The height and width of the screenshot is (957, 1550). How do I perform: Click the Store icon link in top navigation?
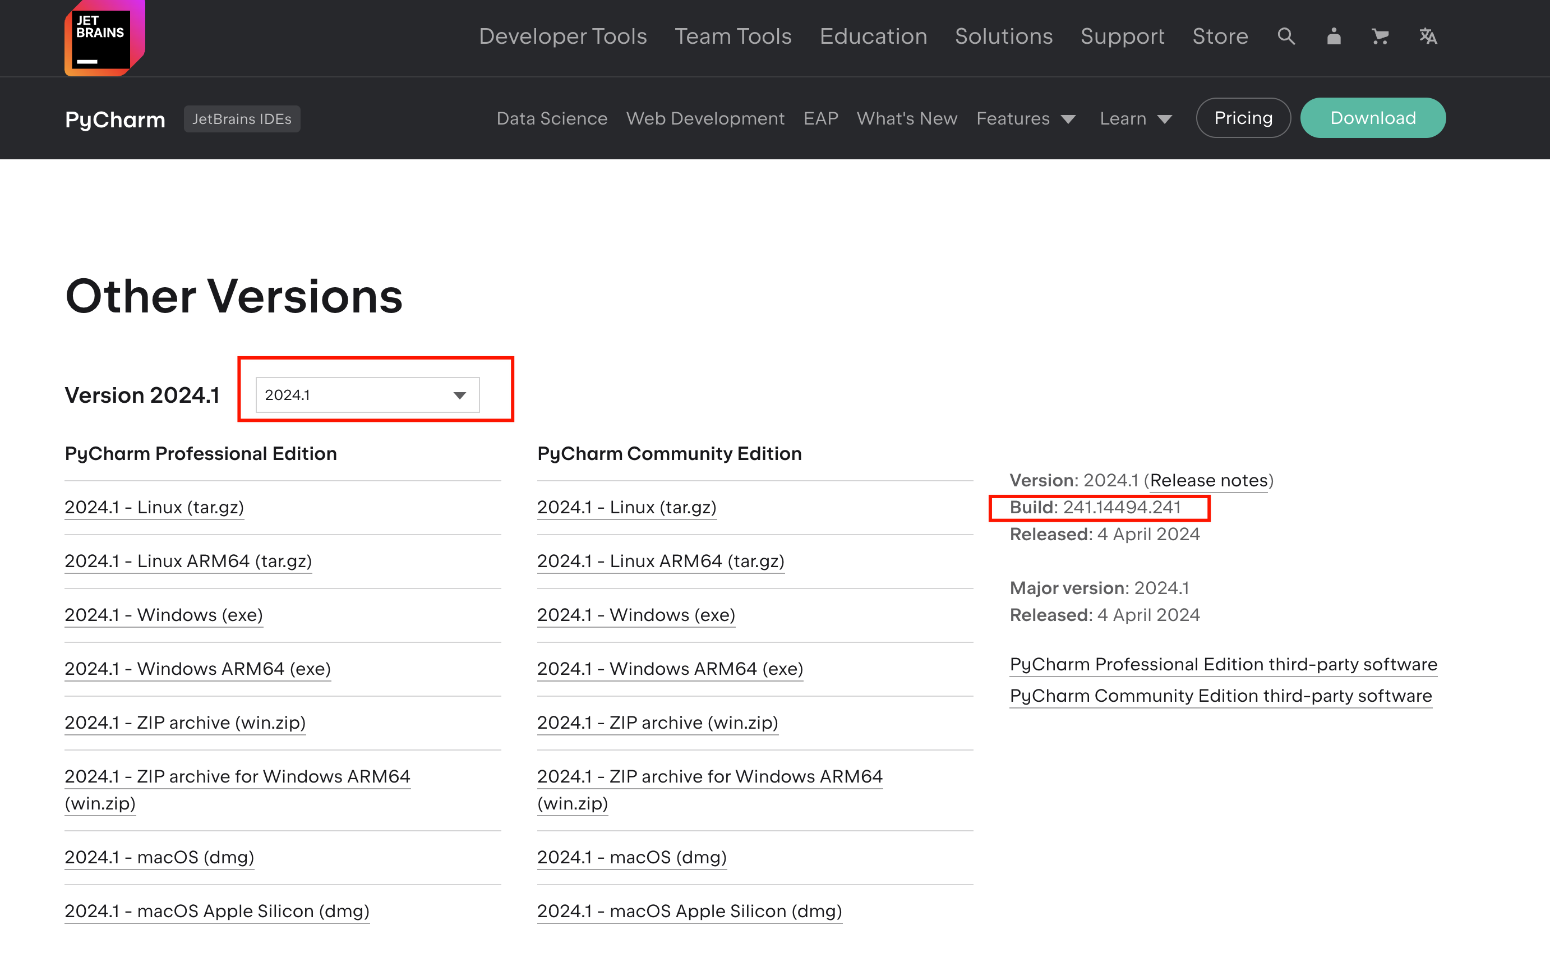click(x=1220, y=36)
